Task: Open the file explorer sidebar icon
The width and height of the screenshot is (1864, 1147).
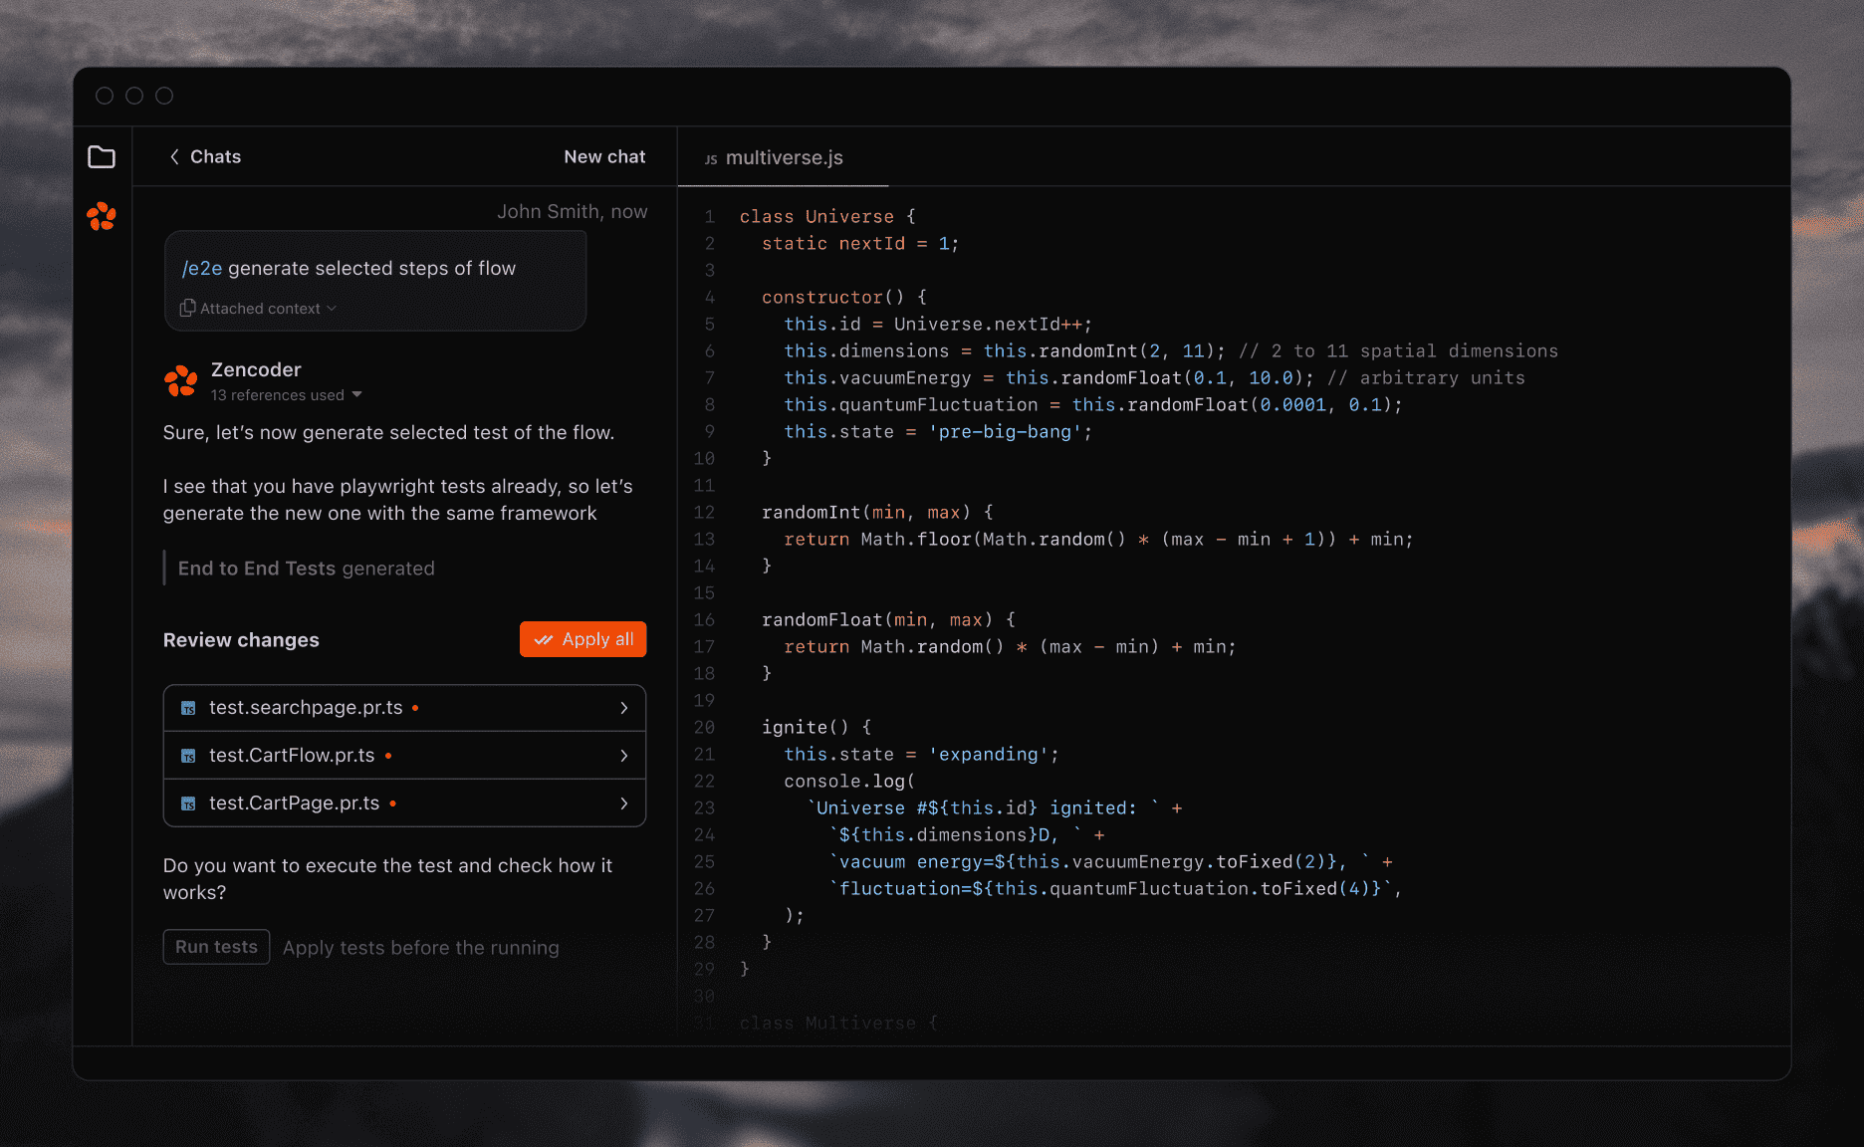Action: (x=101, y=156)
